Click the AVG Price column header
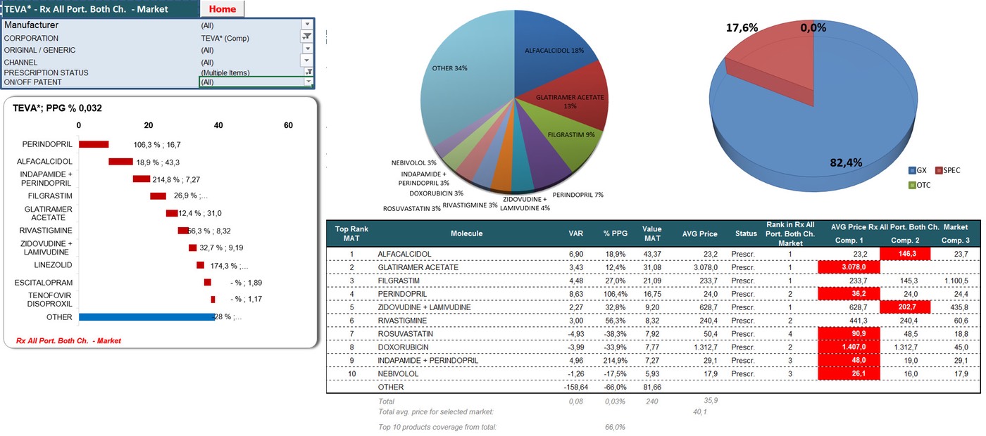This screenshot has width=986, height=436. click(699, 233)
